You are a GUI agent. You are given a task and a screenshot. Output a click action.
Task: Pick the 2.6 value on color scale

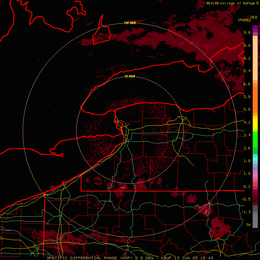247,148
